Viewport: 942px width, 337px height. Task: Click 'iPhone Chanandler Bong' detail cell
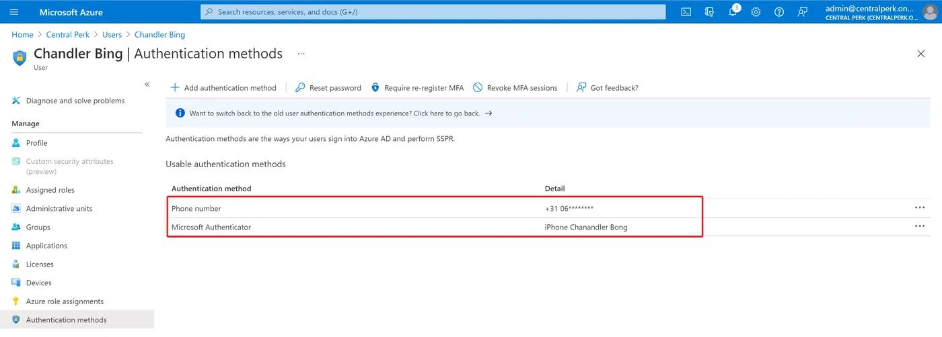pos(586,227)
